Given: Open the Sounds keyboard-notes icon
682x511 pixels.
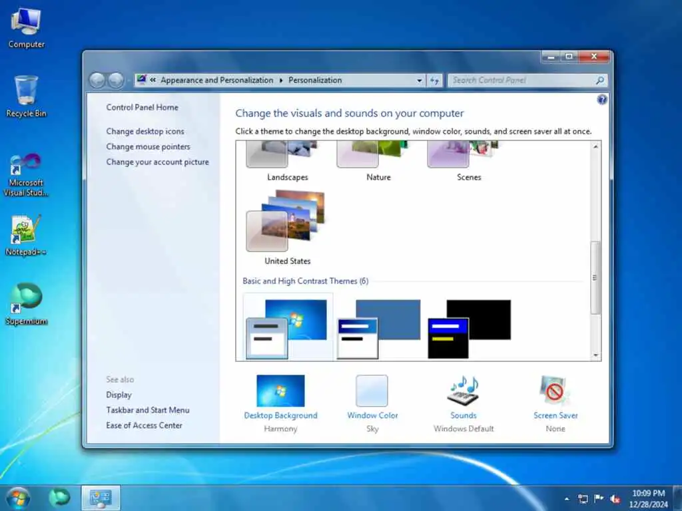Looking at the screenshot, I should (x=464, y=391).
